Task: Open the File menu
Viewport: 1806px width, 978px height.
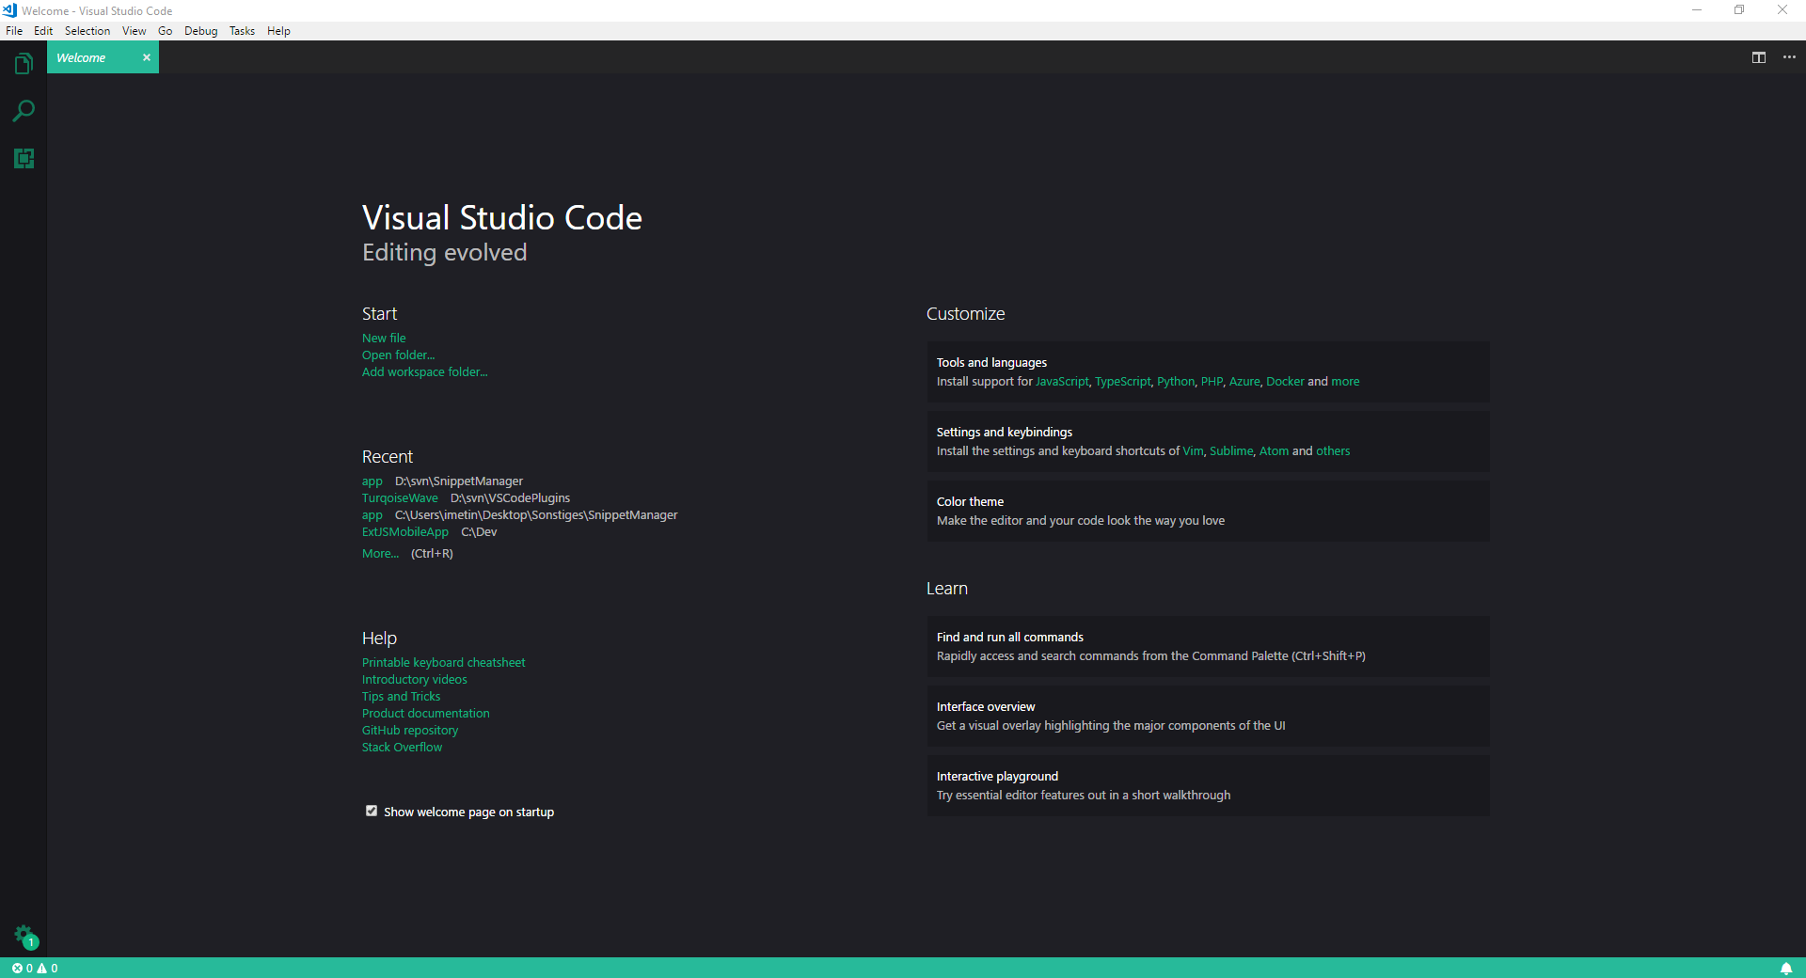Action: (14, 31)
